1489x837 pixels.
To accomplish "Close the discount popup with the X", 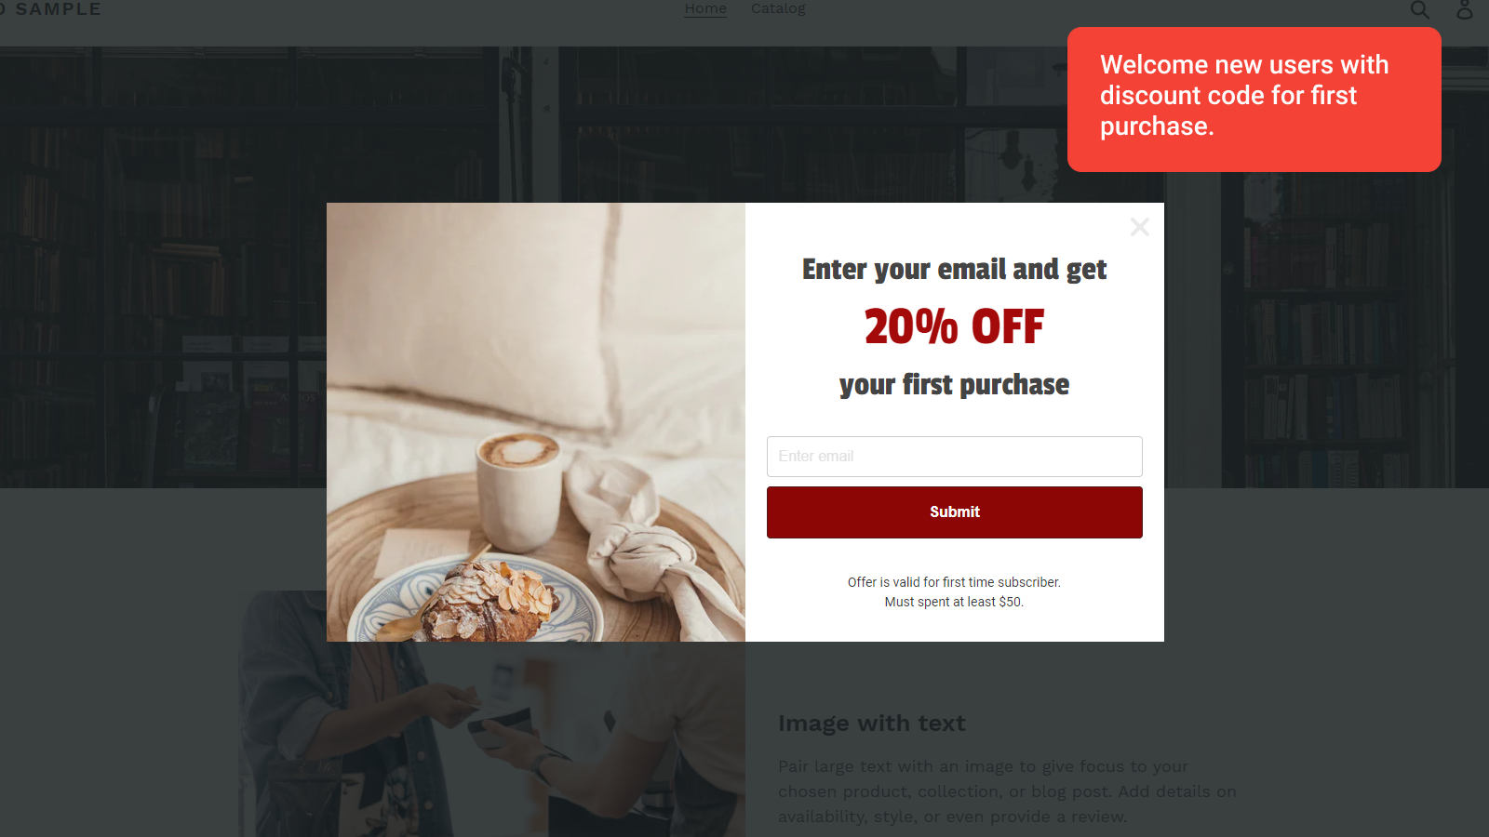I will 1140,227.
